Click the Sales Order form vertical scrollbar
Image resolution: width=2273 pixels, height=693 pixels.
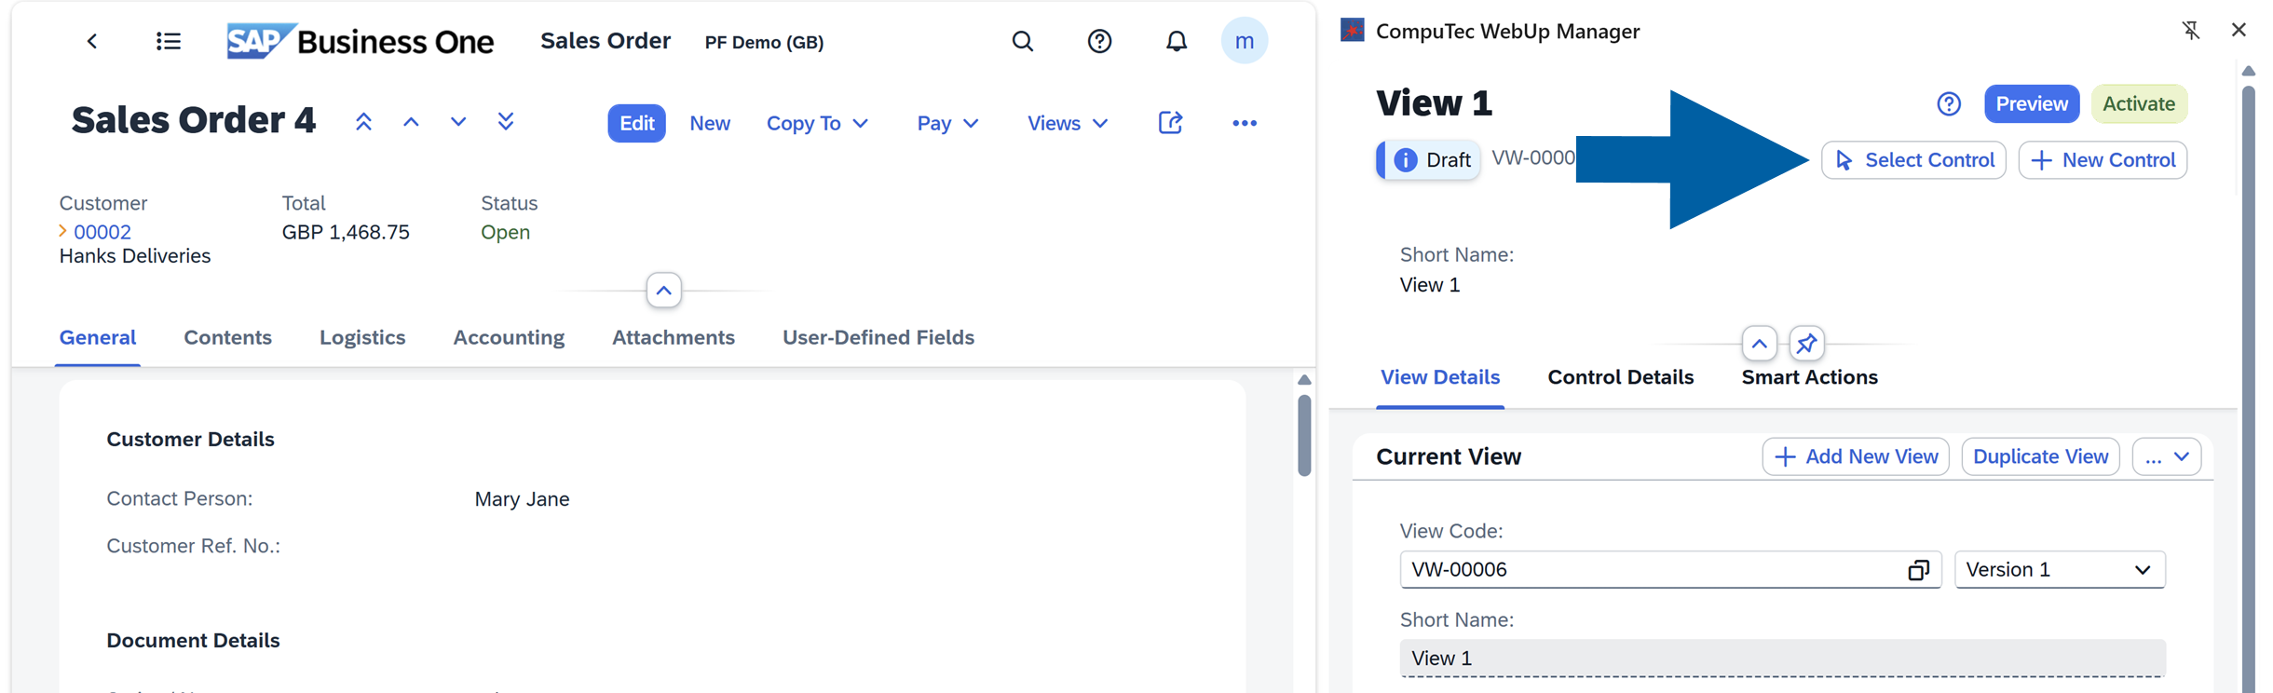[1304, 436]
